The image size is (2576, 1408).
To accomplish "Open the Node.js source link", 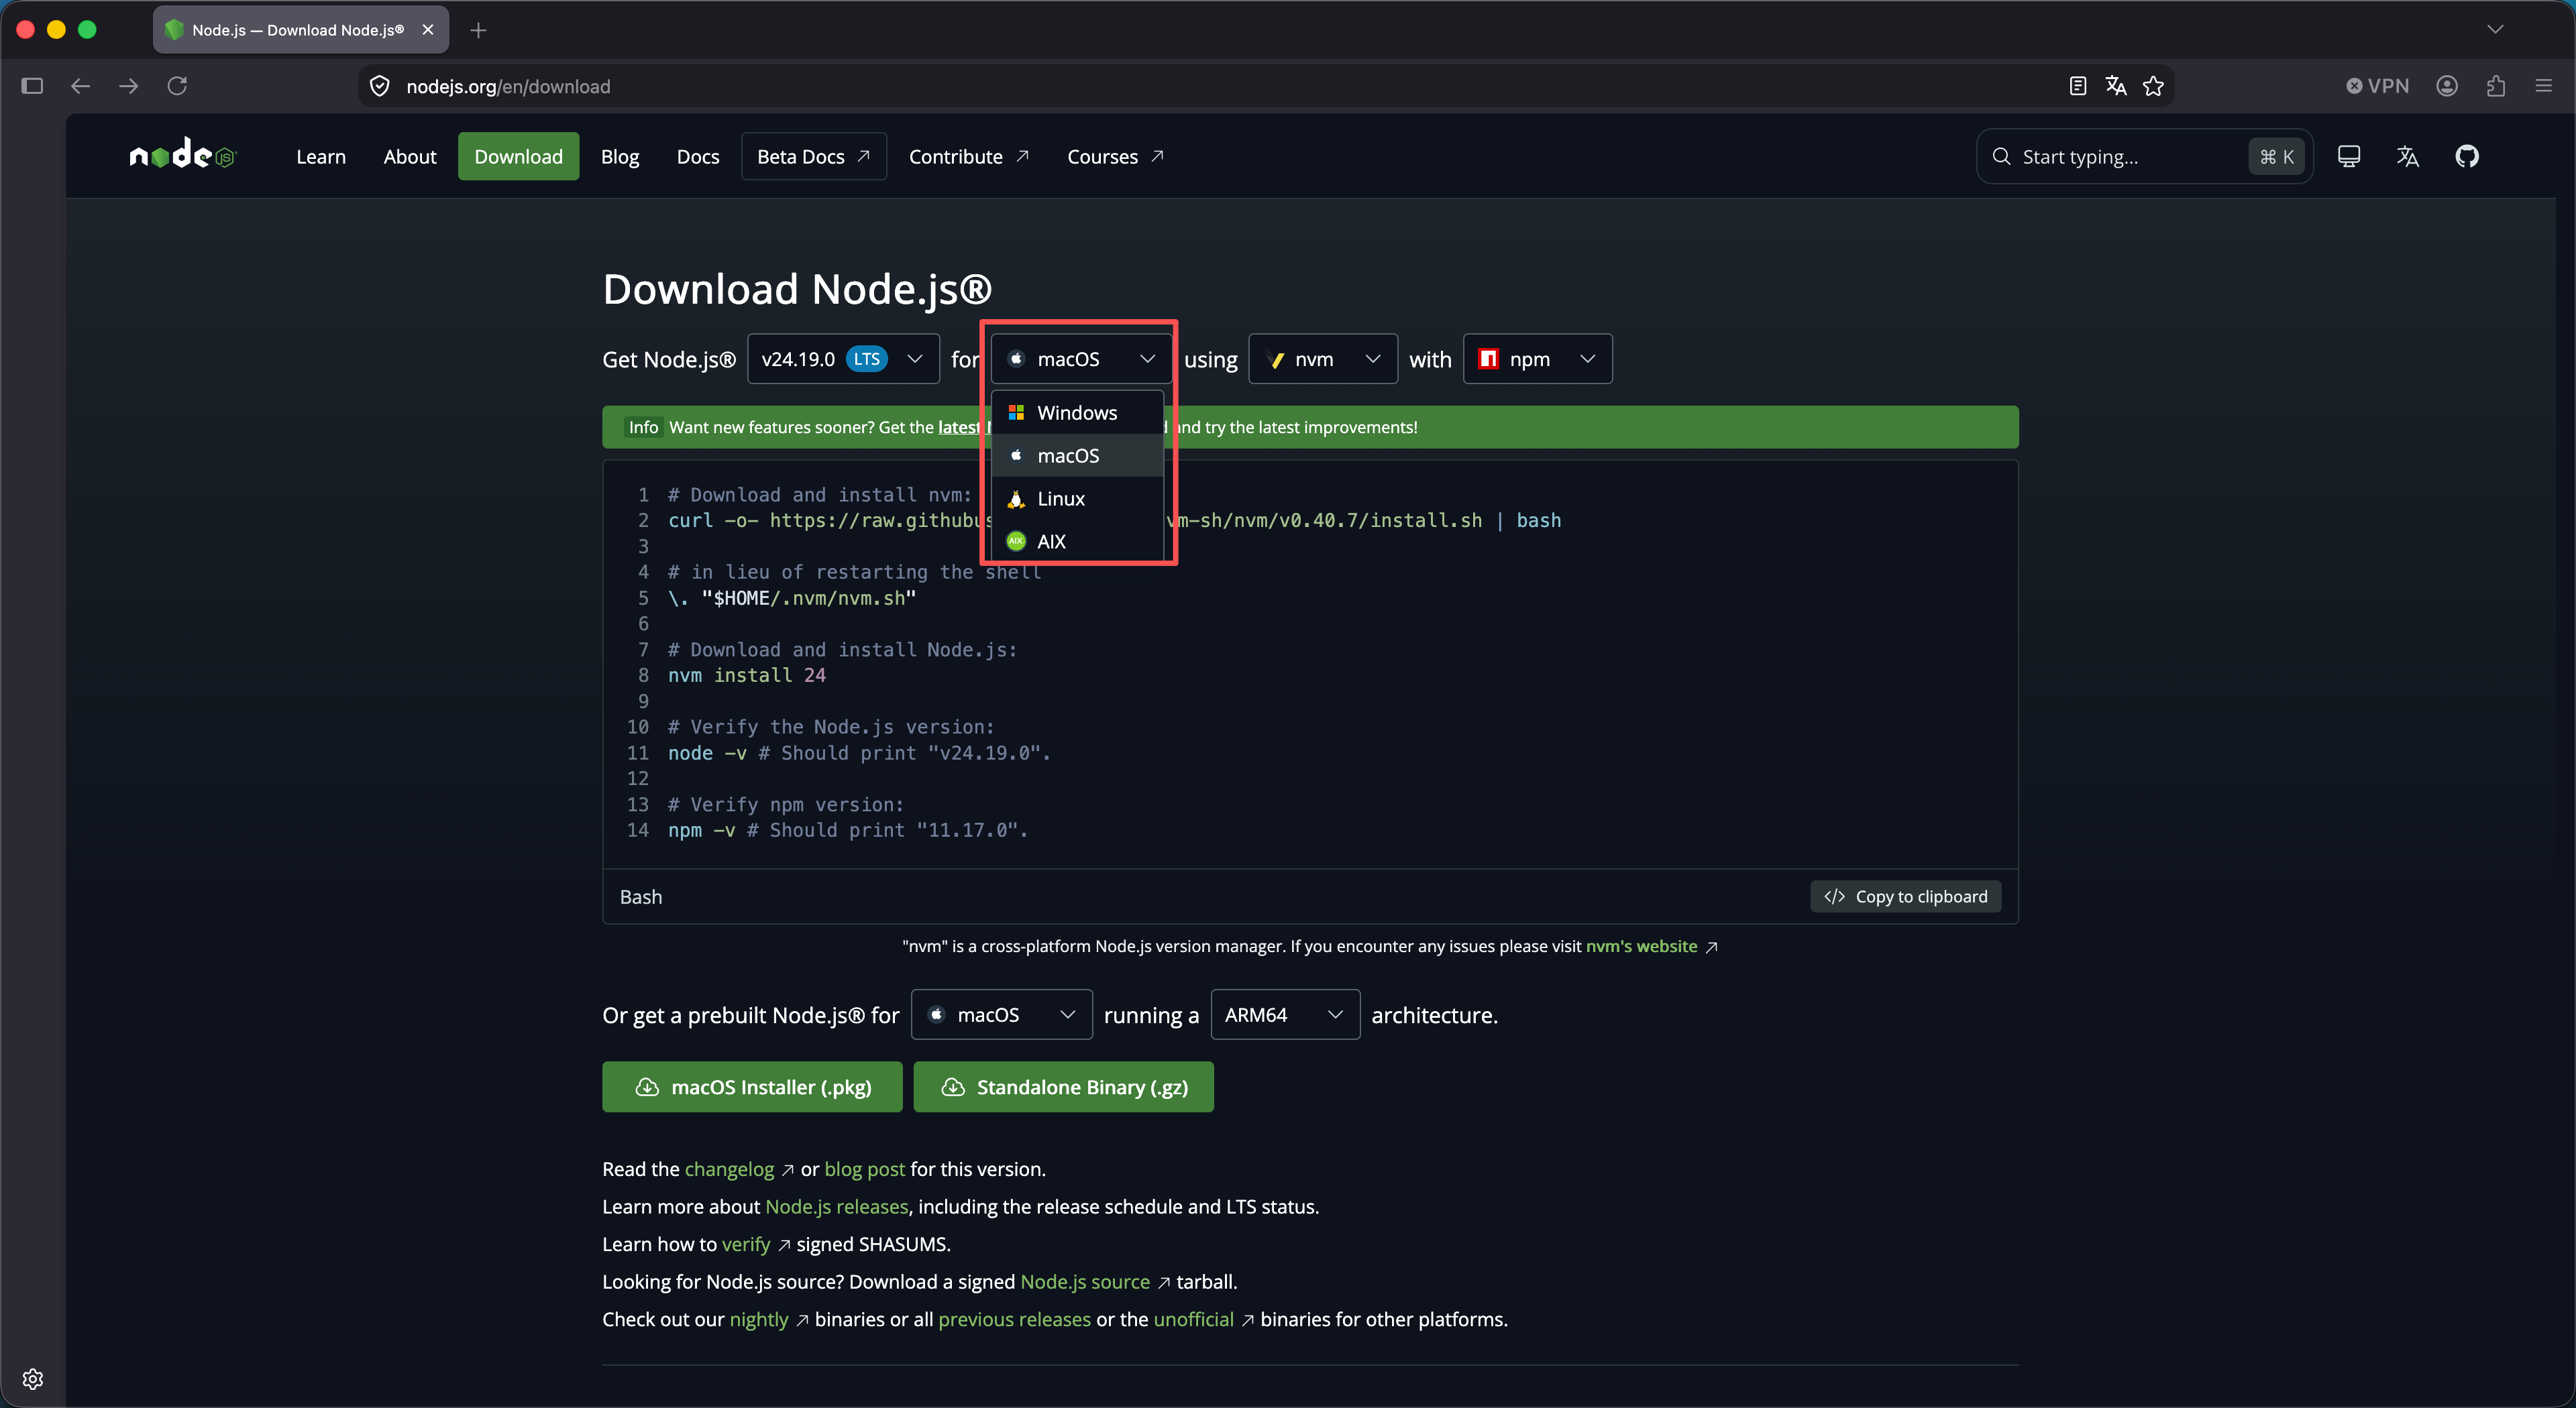I will tap(1085, 1281).
